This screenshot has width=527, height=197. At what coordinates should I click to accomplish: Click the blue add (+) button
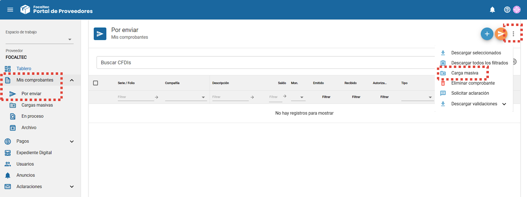point(487,34)
